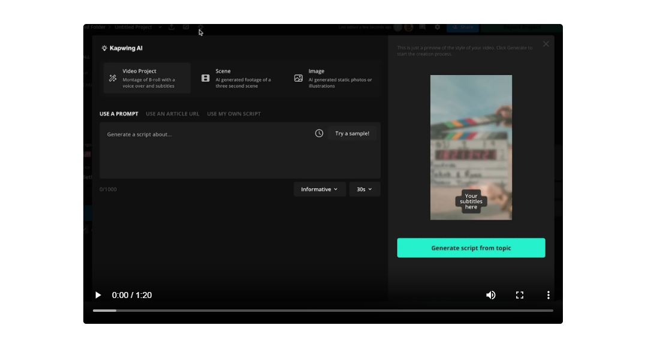Image resolution: width=669 pixels, height=337 pixels.
Task: Click the upload icon in top bar
Action: click(x=171, y=28)
